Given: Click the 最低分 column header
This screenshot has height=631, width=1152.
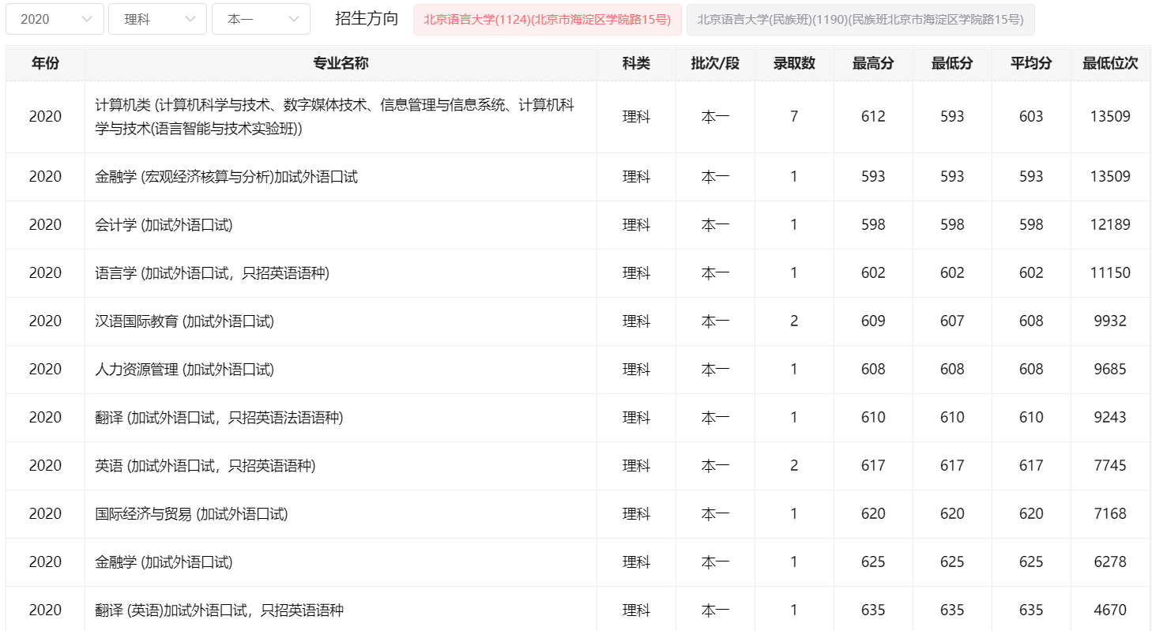Looking at the screenshot, I should (952, 63).
